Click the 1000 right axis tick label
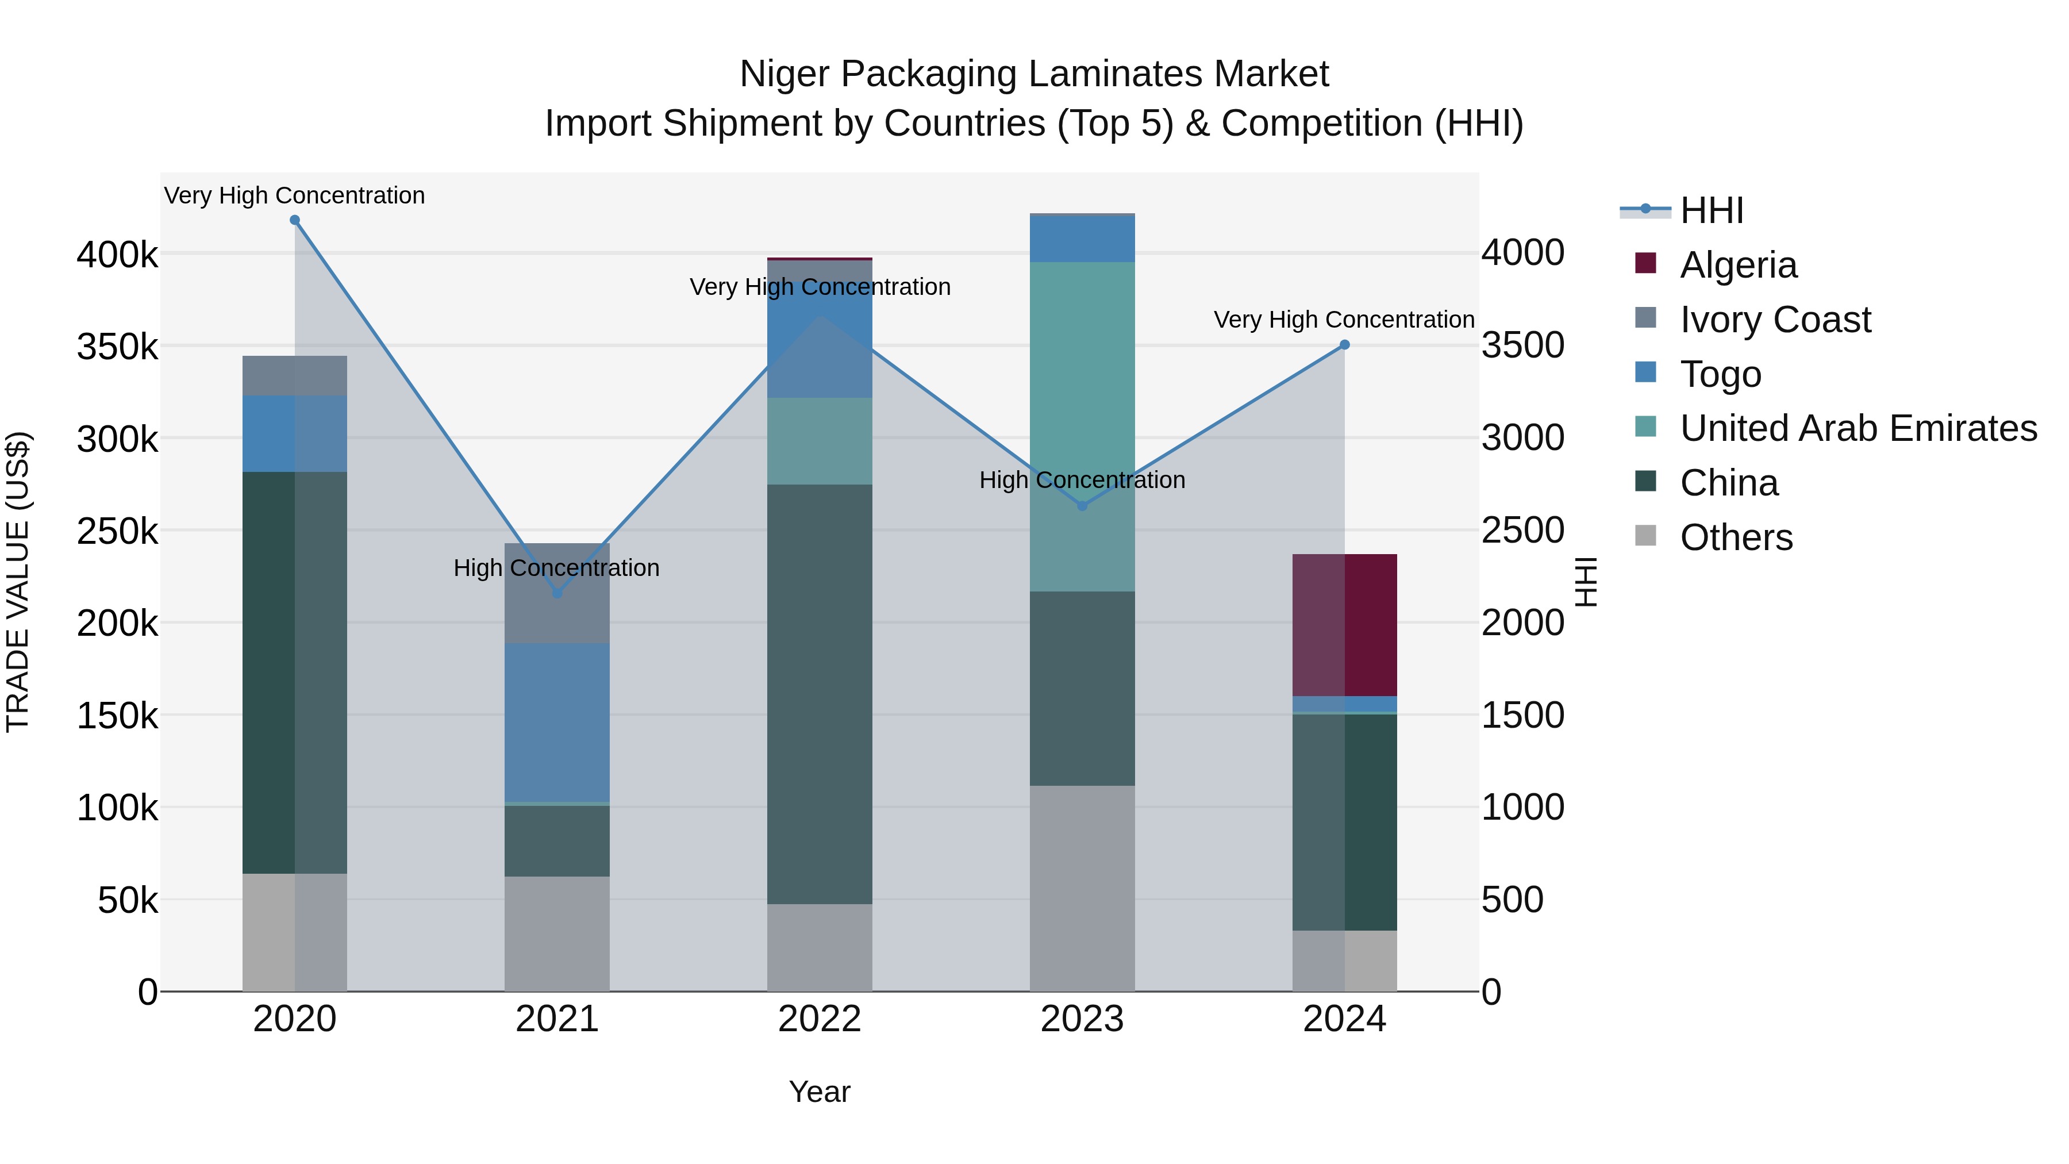 (x=1523, y=808)
